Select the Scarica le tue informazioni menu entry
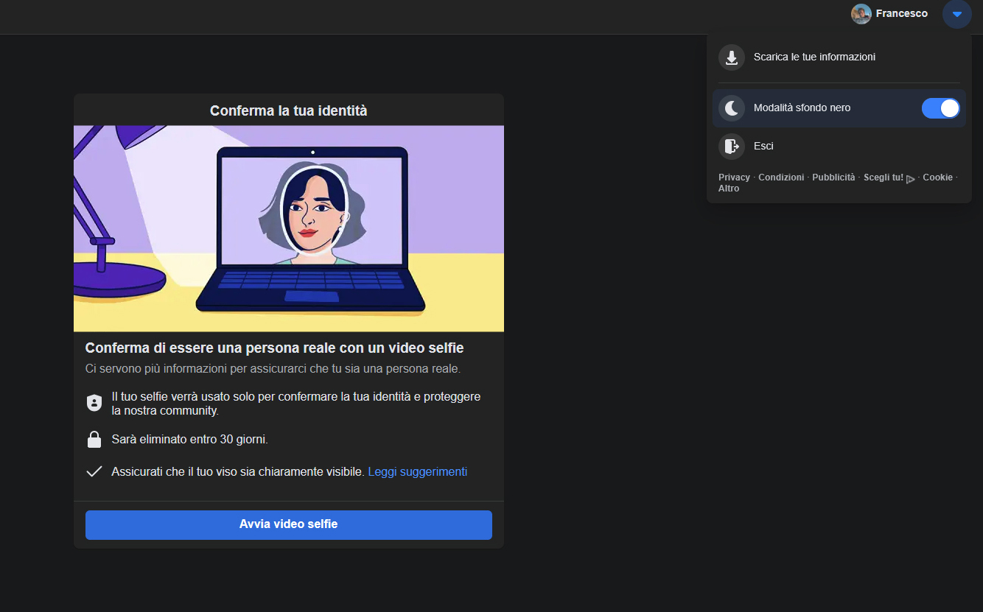This screenshot has height=612, width=983. (814, 57)
